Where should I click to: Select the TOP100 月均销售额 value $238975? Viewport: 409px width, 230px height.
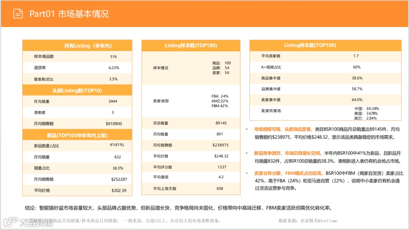click(220, 145)
